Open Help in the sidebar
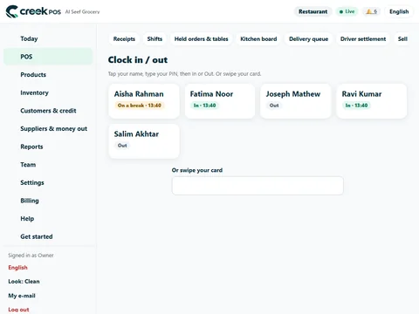419x314 pixels. [48, 219]
